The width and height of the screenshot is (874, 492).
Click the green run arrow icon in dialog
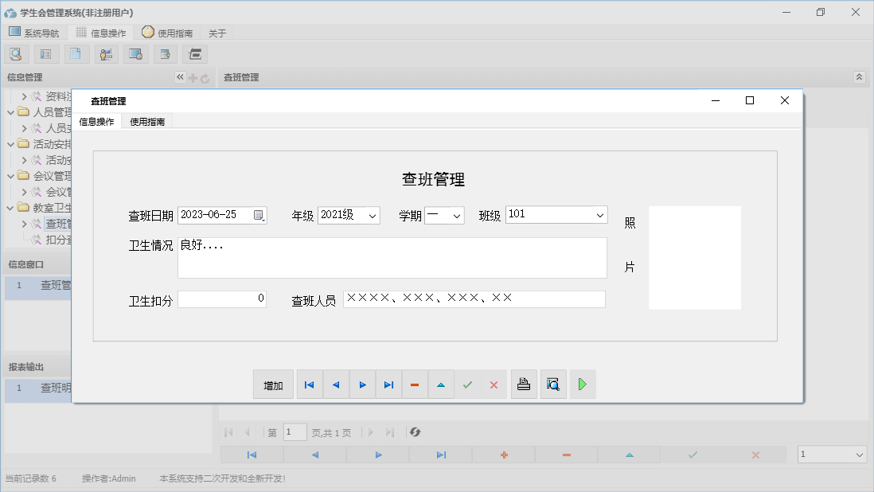pyautogui.click(x=582, y=384)
